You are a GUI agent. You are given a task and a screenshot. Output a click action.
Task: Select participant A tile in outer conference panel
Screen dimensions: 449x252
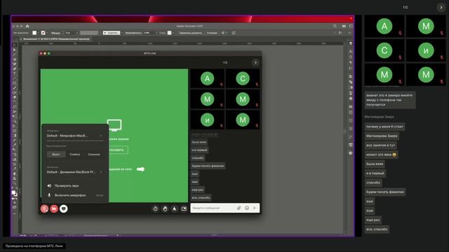[384, 27]
